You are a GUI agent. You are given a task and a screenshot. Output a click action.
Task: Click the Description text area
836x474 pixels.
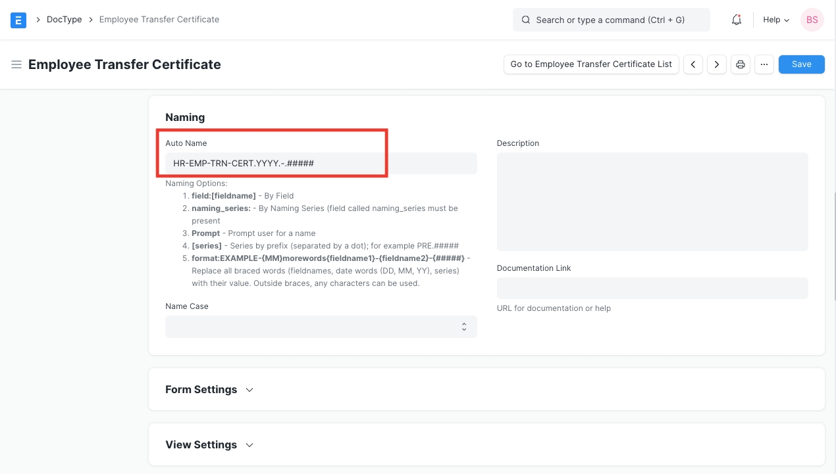[x=652, y=201]
